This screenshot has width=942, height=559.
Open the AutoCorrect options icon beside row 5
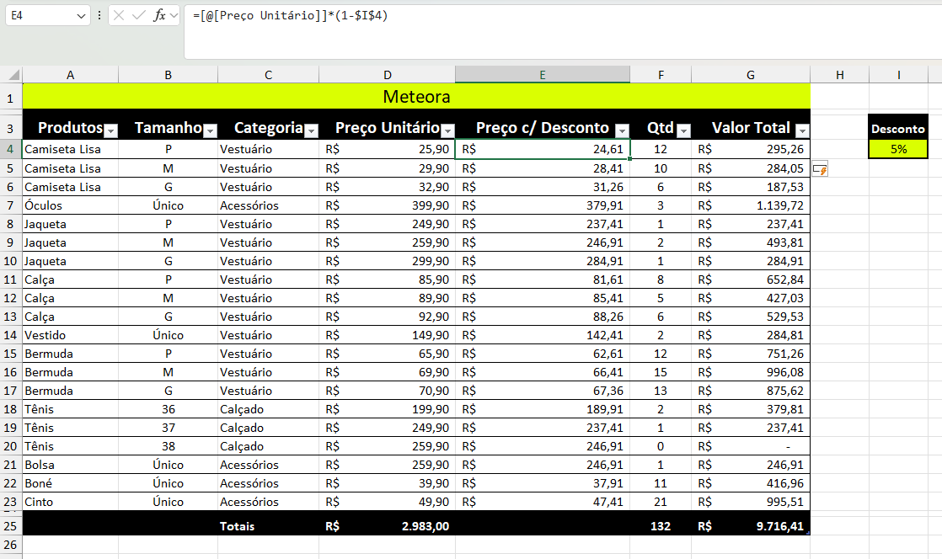(820, 169)
